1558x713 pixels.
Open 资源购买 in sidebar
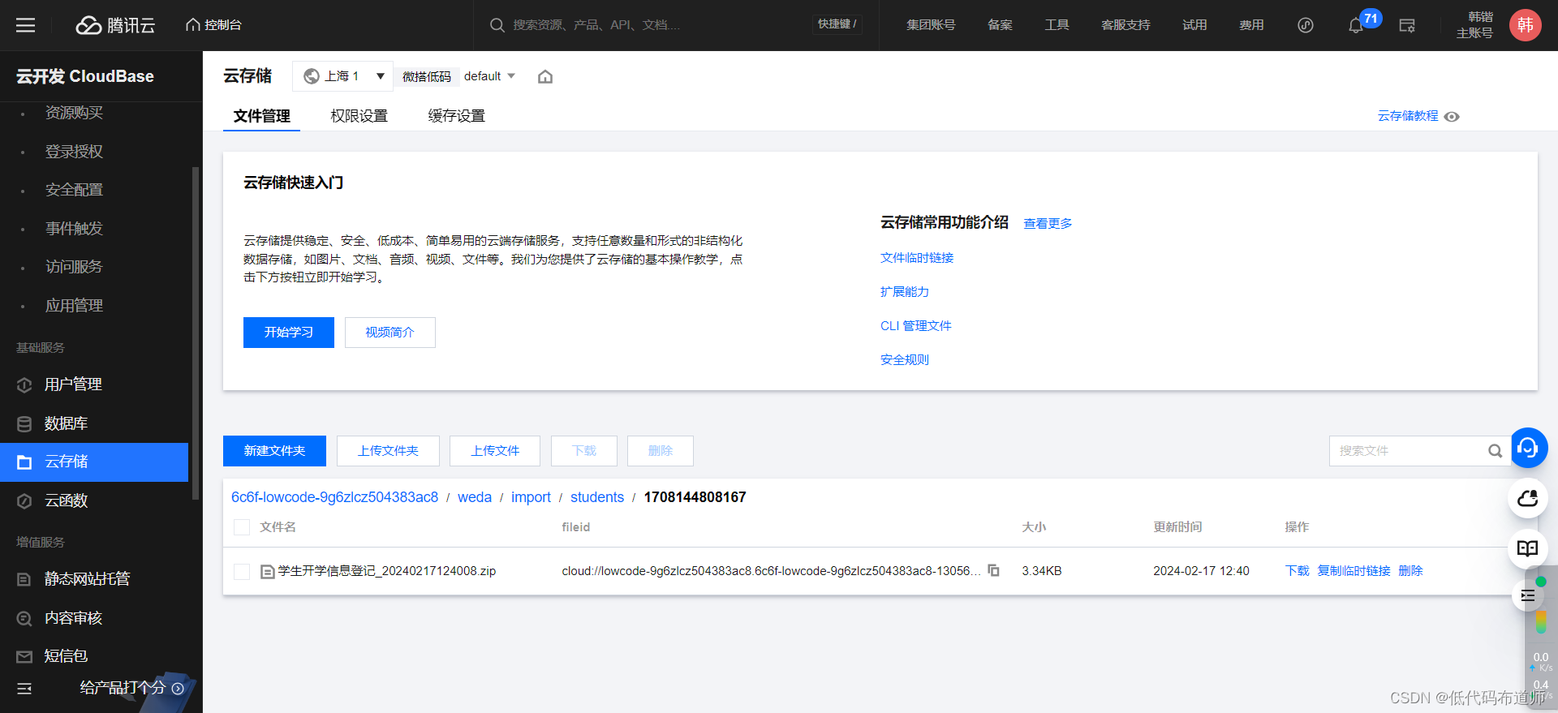74,113
